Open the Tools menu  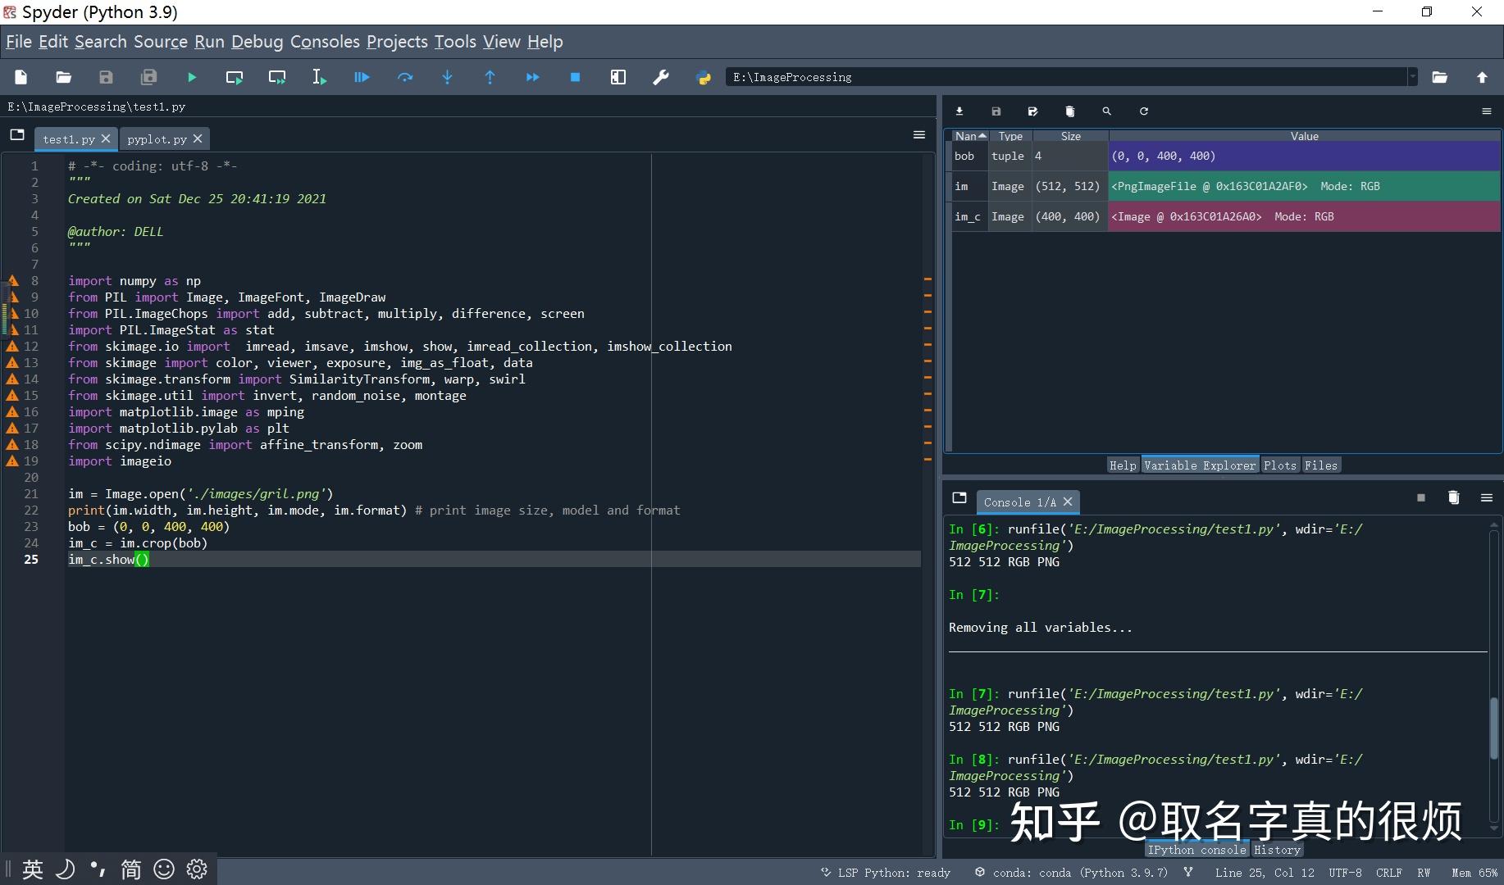[455, 42]
